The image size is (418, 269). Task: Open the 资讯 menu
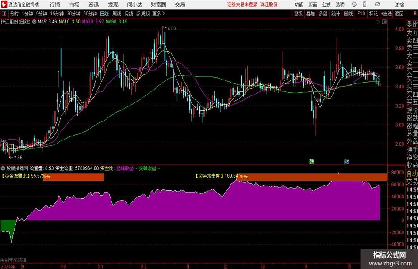point(93,4)
